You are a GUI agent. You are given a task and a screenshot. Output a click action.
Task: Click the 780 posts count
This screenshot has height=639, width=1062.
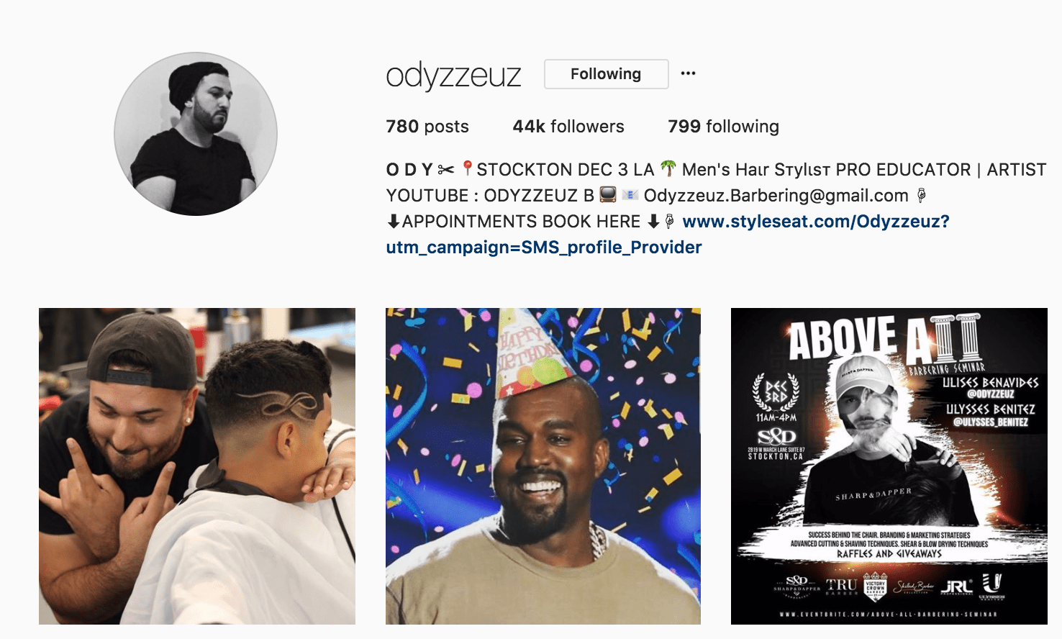[x=427, y=127]
